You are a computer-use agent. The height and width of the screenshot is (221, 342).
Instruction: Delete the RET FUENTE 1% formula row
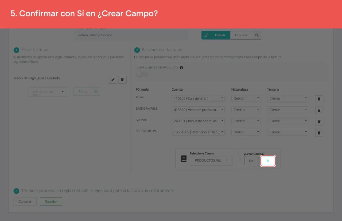(x=319, y=133)
